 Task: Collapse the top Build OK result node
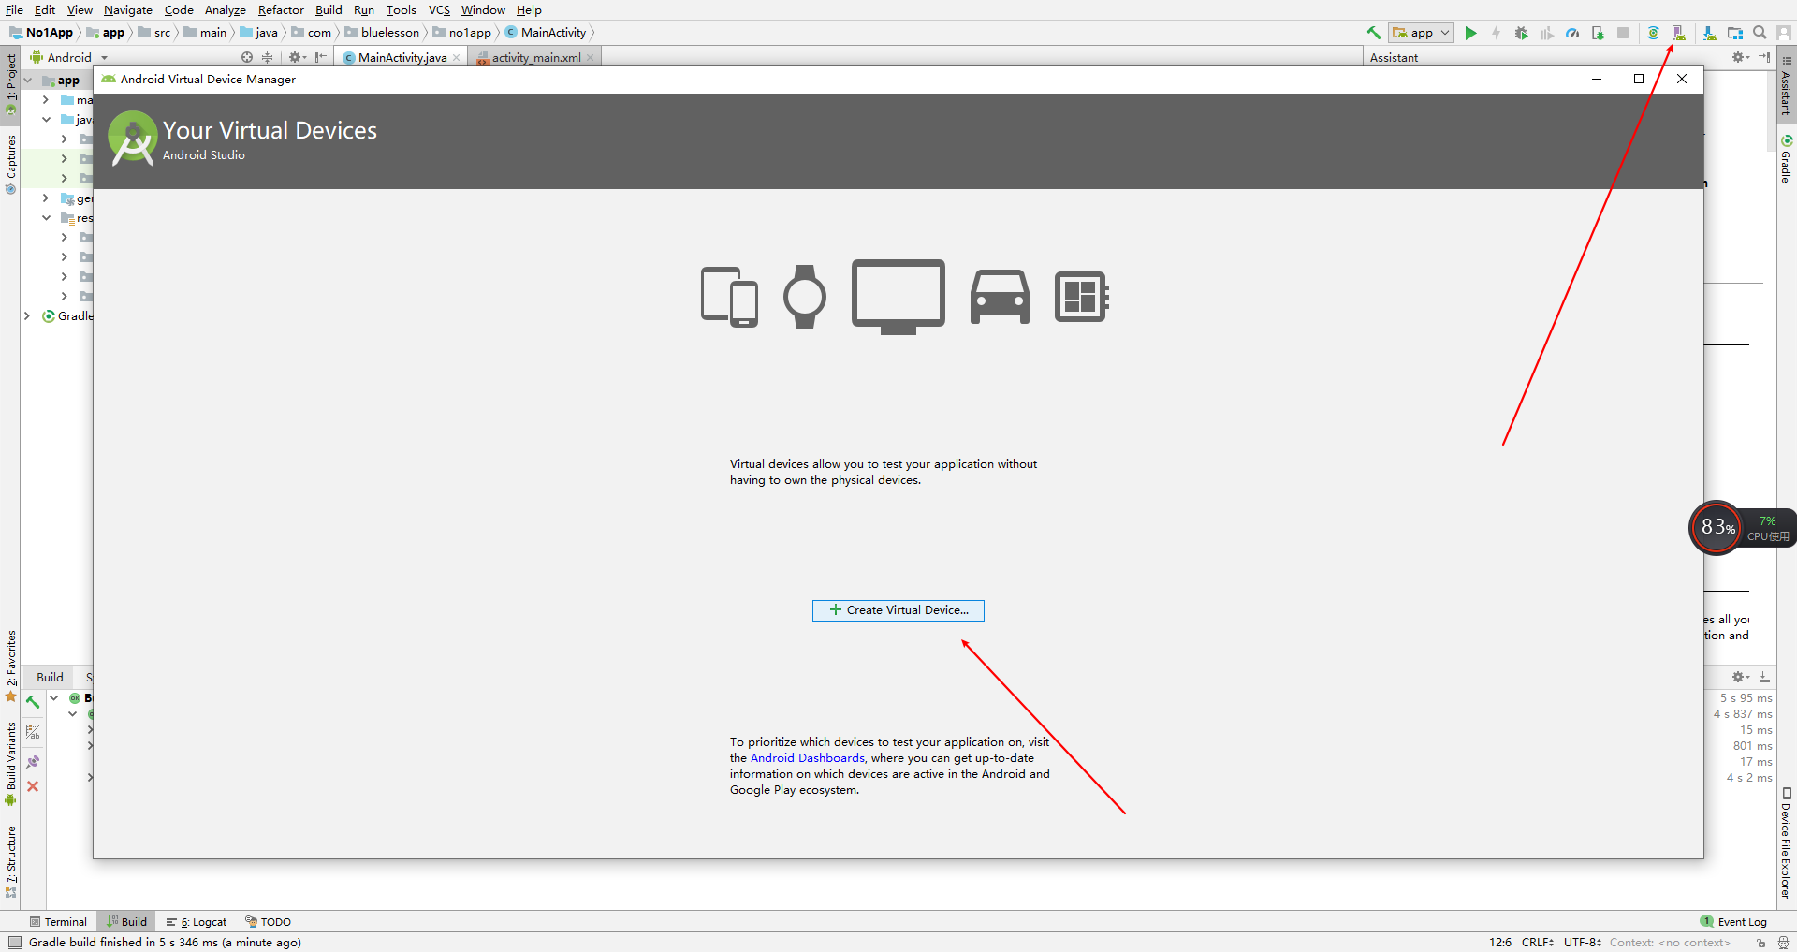pyautogui.click(x=54, y=698)
